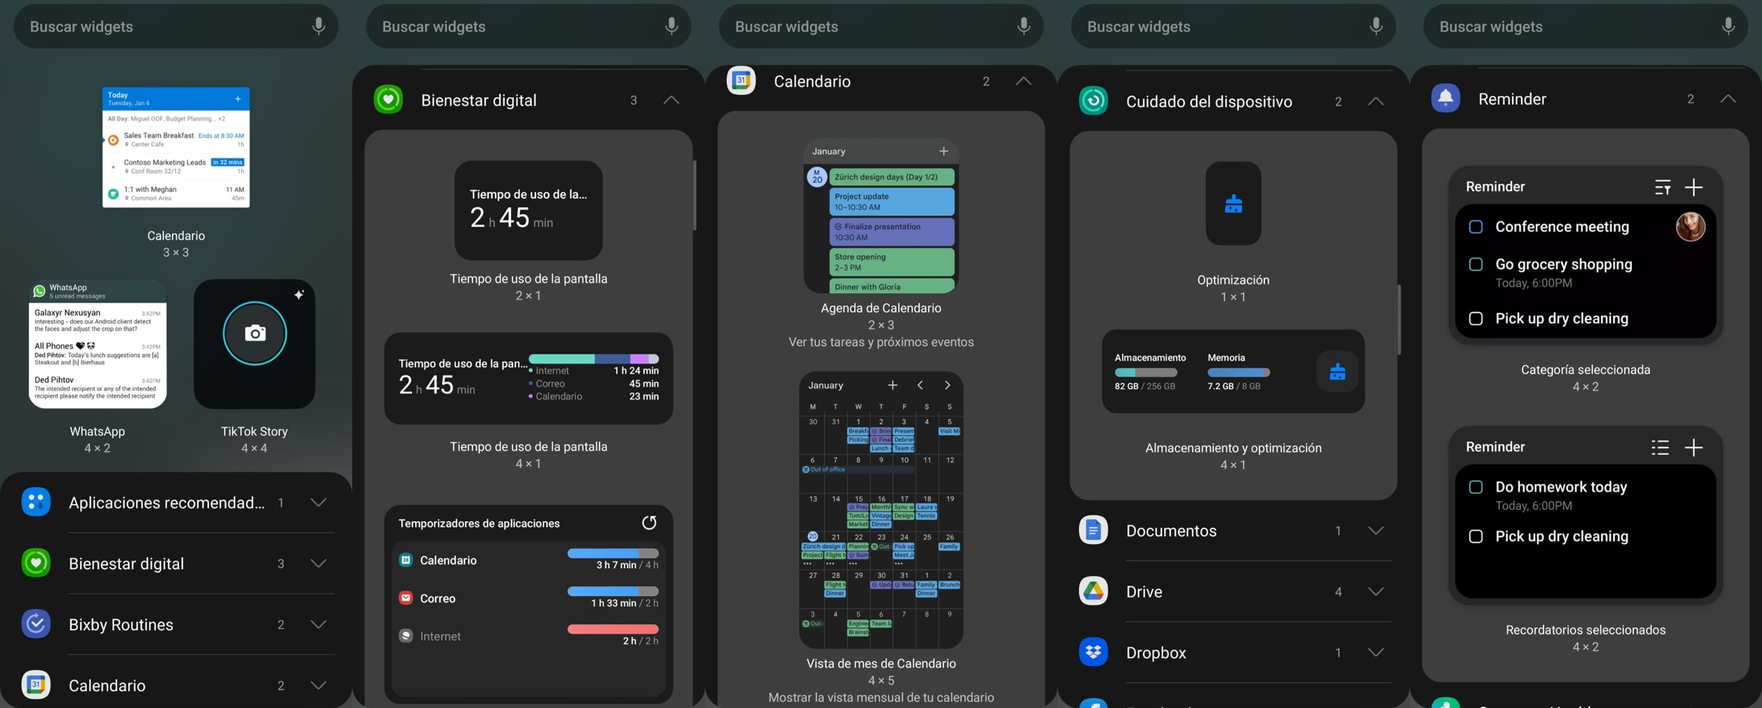Select the TikTok Story 4×4 widget
1762x708 pixels.
pyautogui.click(x=255, y=344)
